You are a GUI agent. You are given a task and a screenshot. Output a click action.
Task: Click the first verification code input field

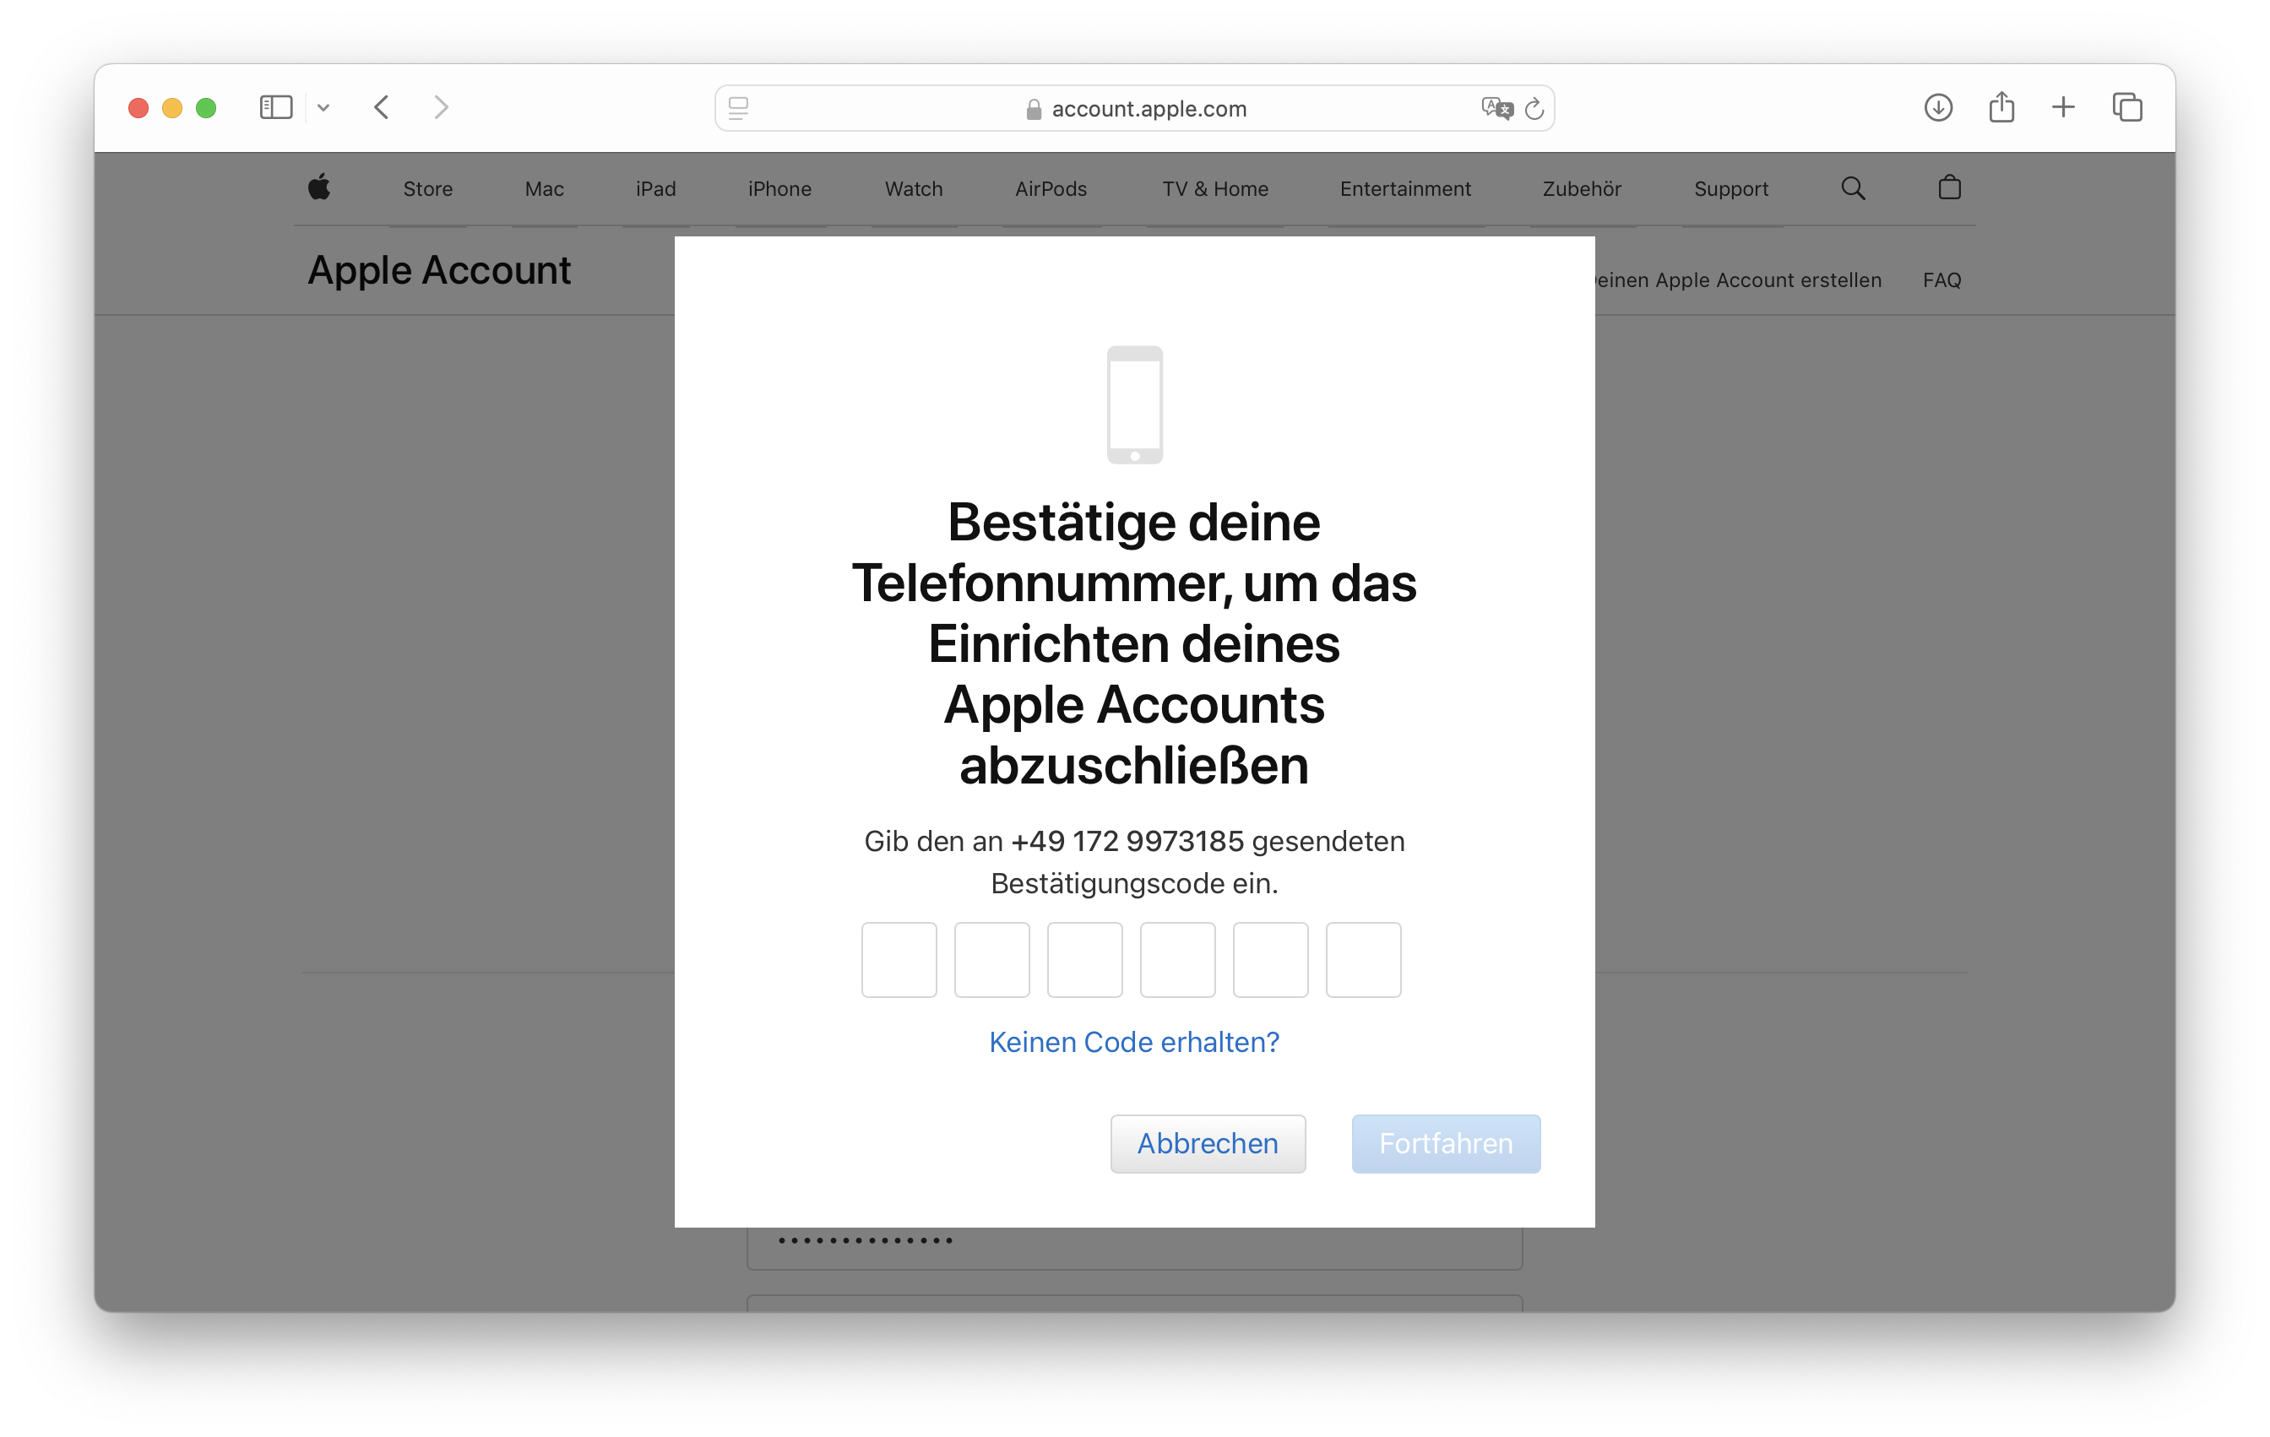click(897, 959)
